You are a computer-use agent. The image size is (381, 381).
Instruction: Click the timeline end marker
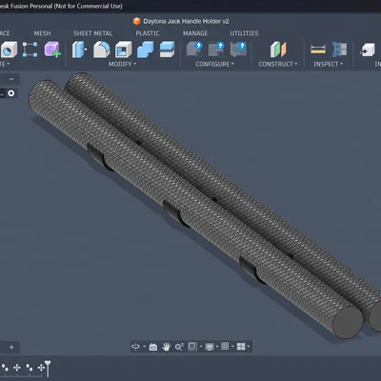[x=48, y=369]
